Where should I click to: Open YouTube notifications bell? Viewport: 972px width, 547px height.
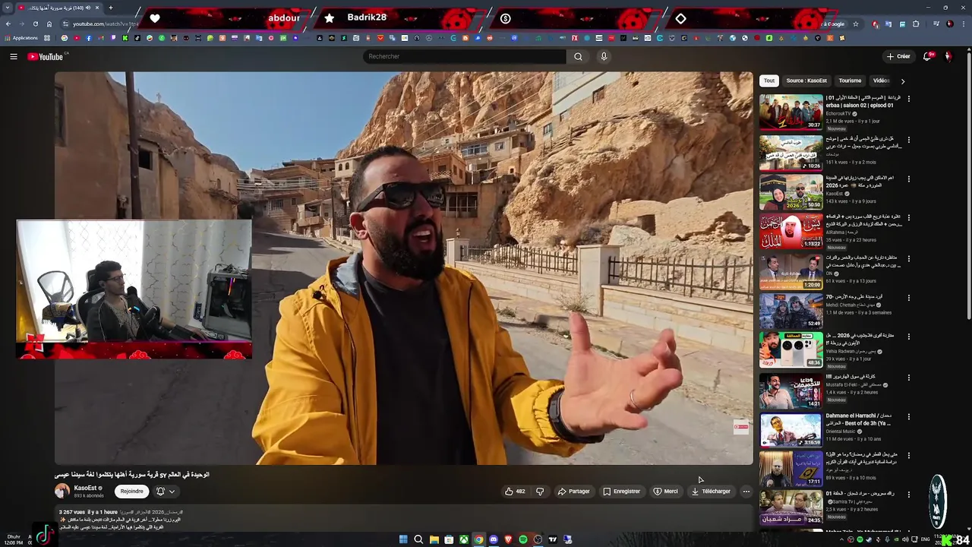(927, 56)
